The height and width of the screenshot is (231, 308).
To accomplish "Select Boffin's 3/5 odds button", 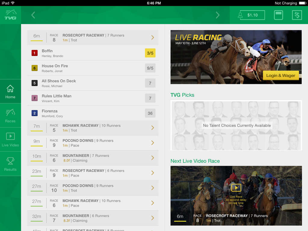I will click(150, 53).
